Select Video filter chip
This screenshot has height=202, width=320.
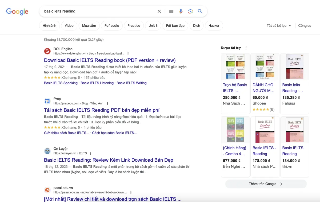[x=69, y=26]
